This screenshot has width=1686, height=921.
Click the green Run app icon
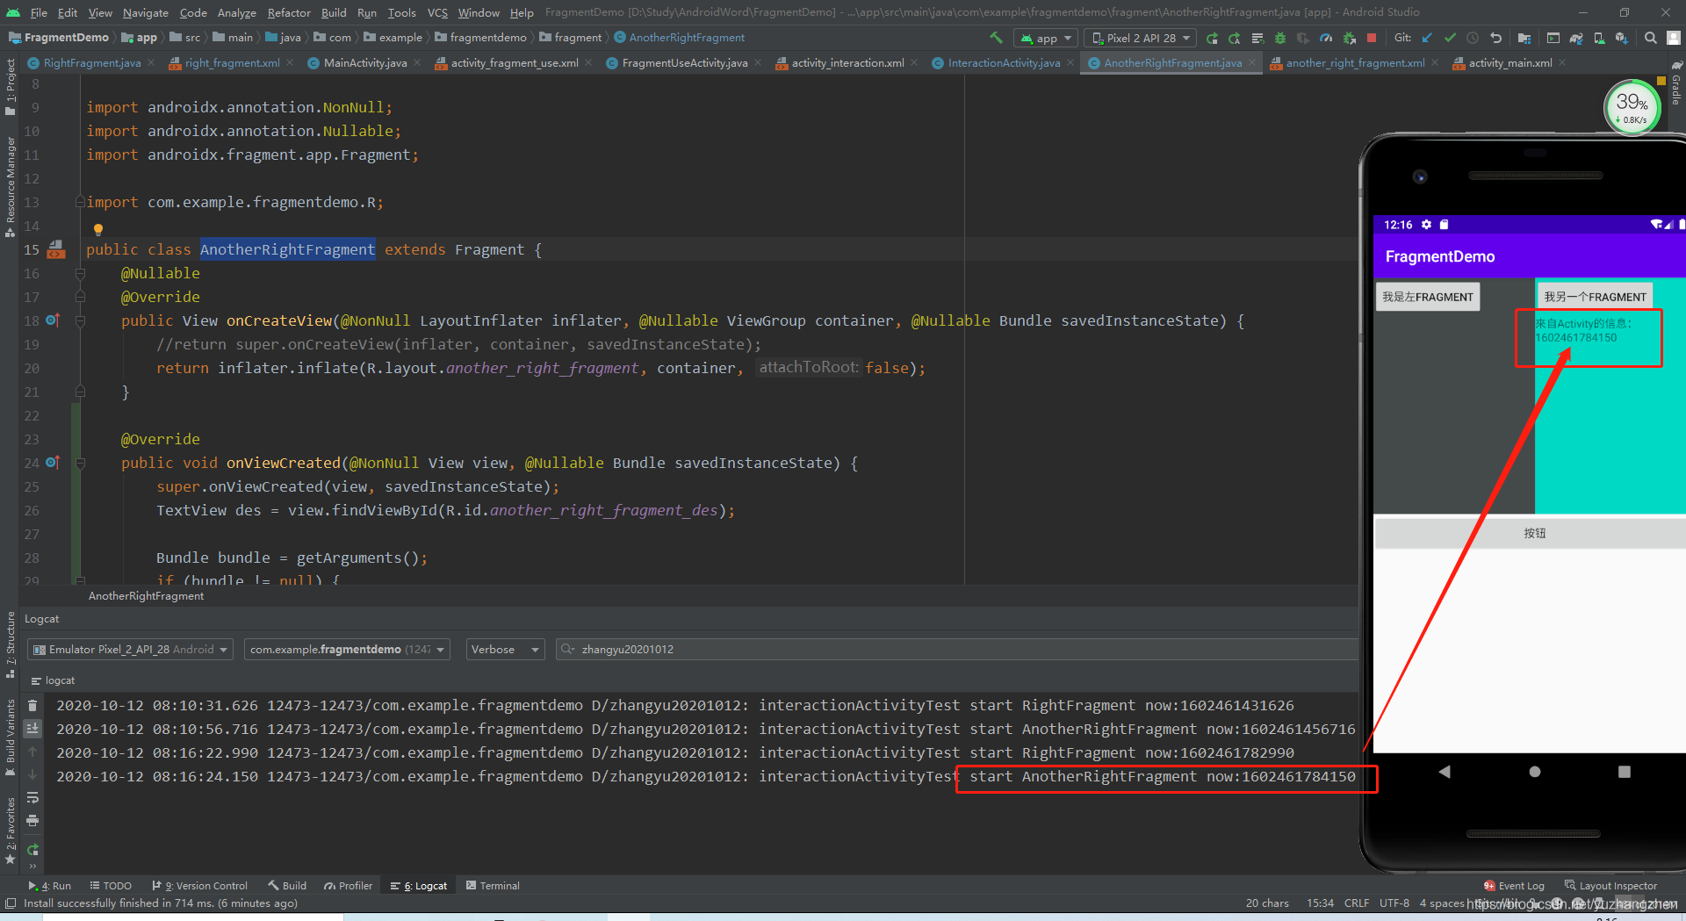coord(1212,38)
